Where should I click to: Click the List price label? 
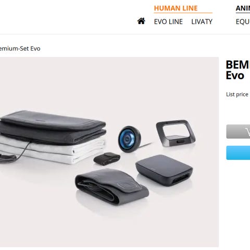point(237,94)
